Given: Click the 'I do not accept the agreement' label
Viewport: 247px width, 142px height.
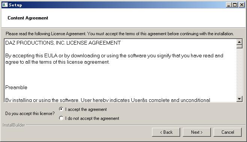Looking at the screenshot, I should tap(92, 118).
